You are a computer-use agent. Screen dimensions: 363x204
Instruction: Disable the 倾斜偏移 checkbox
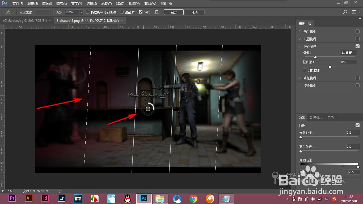pos(357,46)
